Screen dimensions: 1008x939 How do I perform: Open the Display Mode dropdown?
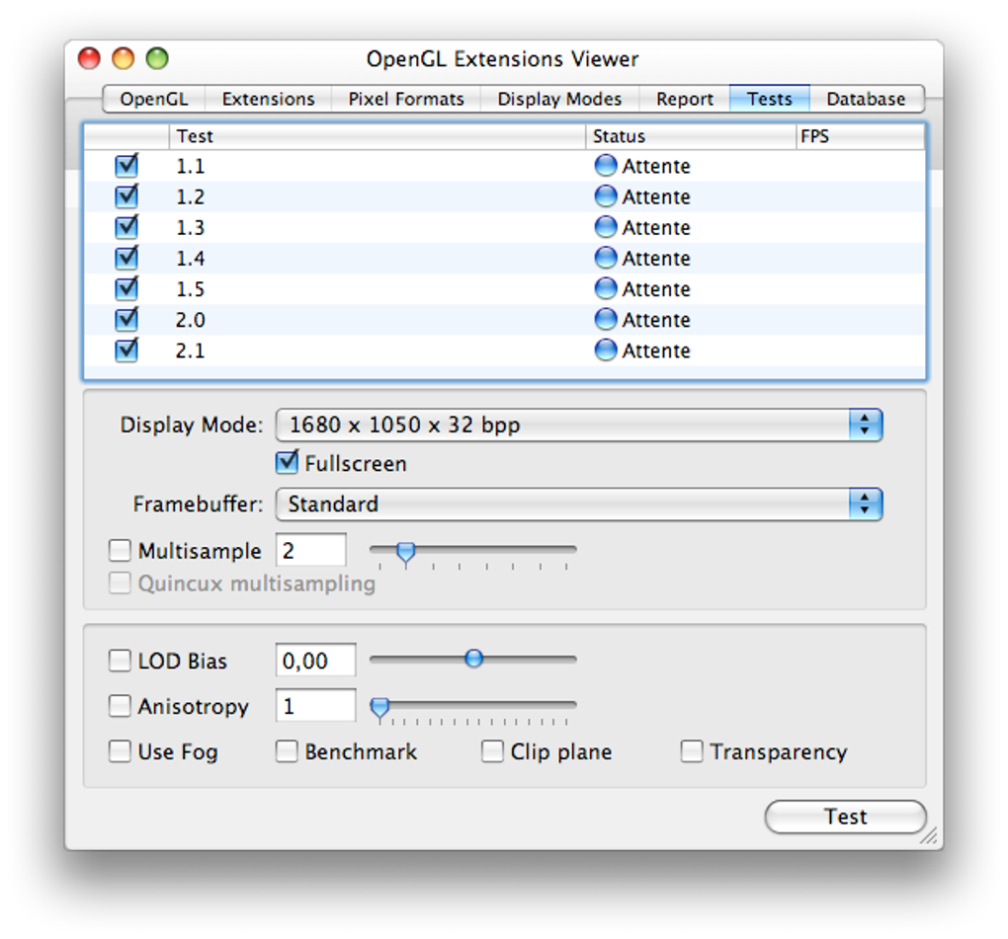pos(578,426)
